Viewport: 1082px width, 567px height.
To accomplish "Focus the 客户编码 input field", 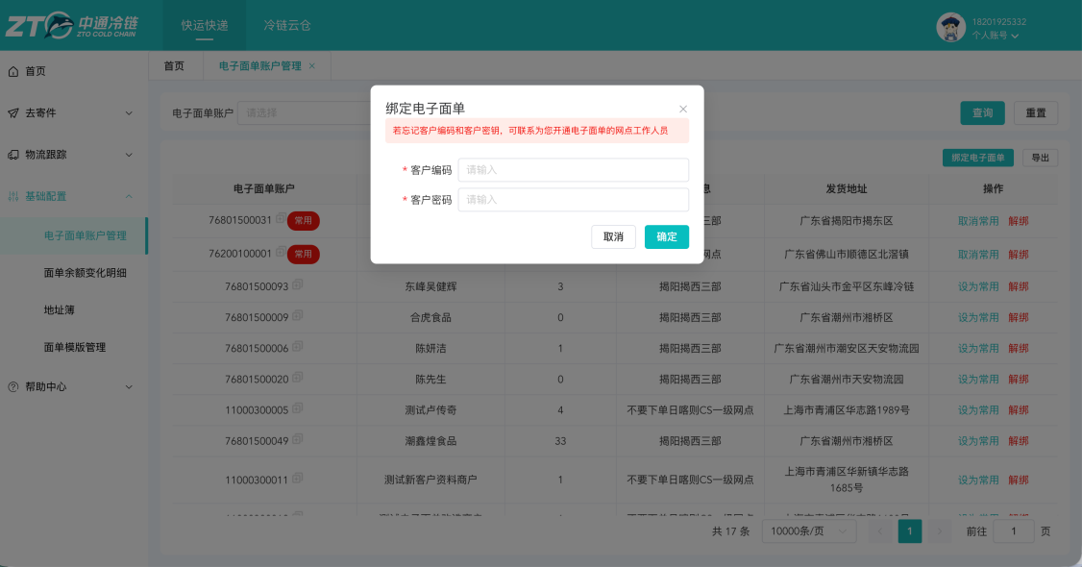I will (574, 170).
